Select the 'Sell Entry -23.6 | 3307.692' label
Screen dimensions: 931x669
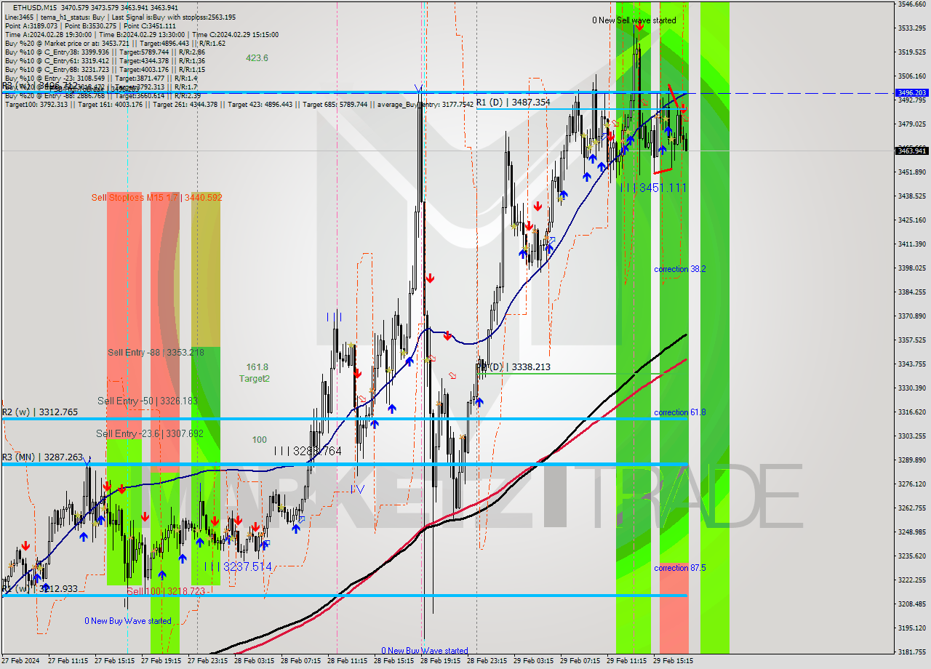(149, 433)
